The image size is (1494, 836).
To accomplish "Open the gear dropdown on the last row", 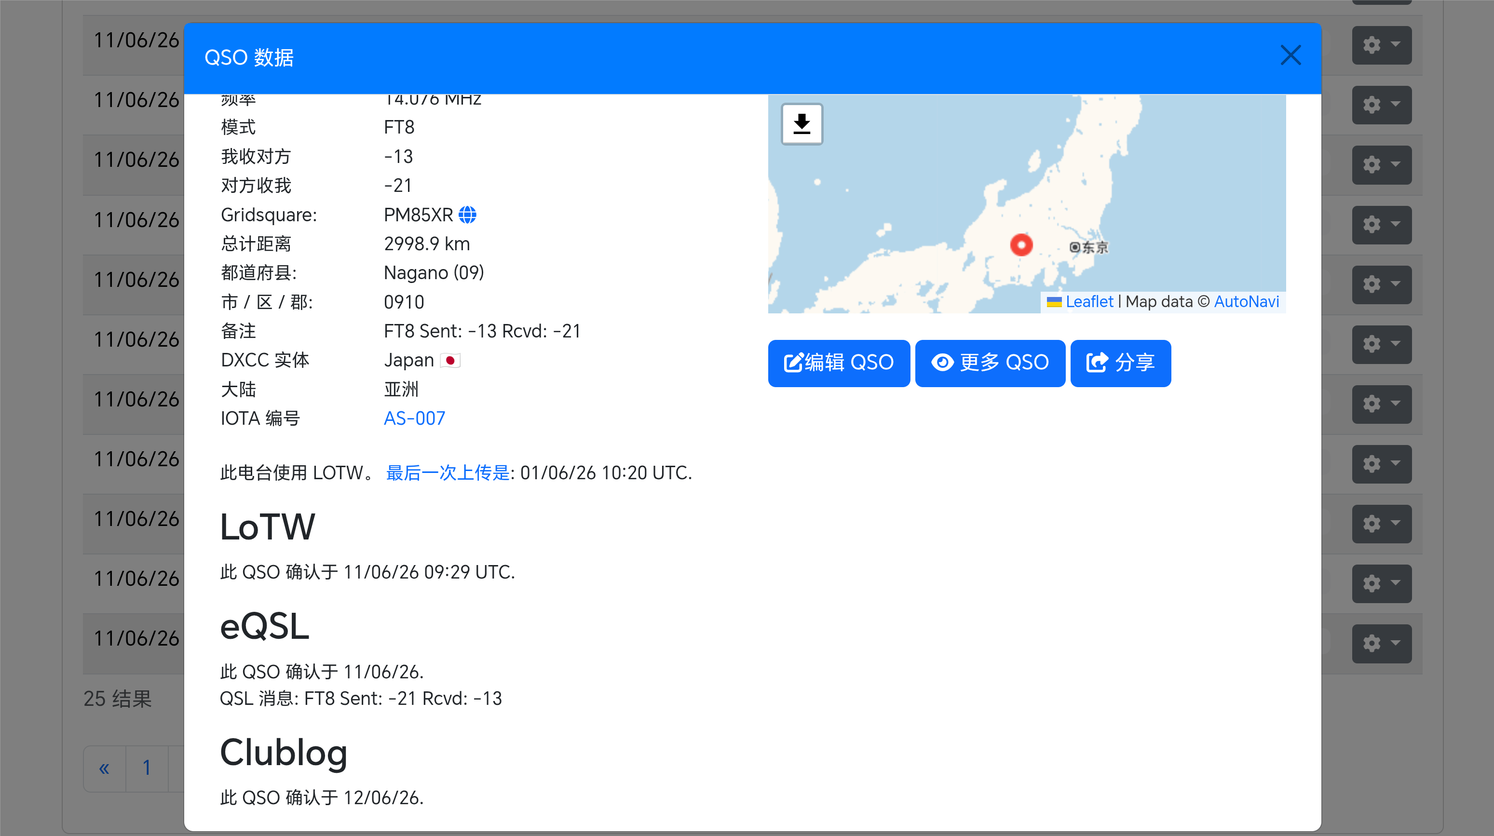I will coord(1382,644).
